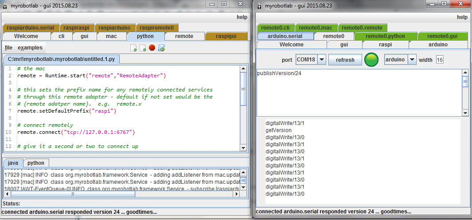
Task: Switch to the raspiarduino.serial tab
Action: click(x=31, y=28)
